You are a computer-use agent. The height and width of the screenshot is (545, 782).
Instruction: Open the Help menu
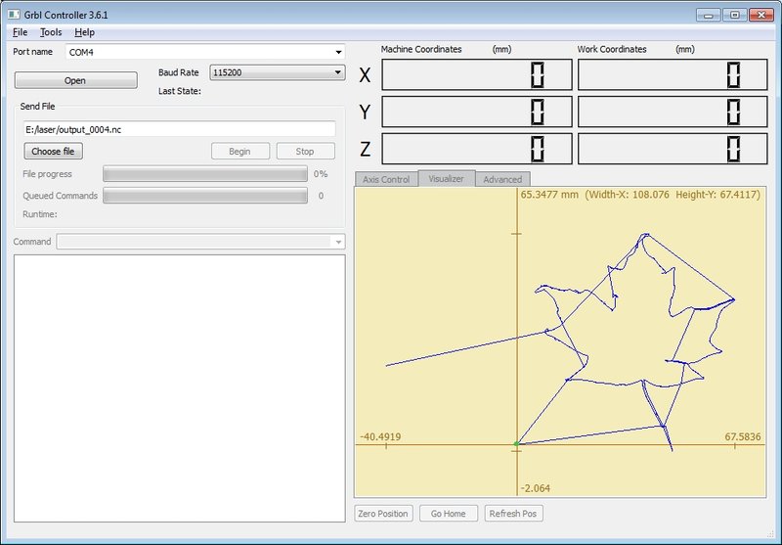point(84,32)
